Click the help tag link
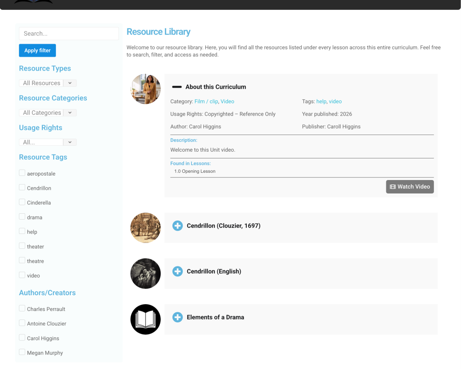The width and height of the screenshot is (461, 369). [321, 102]
